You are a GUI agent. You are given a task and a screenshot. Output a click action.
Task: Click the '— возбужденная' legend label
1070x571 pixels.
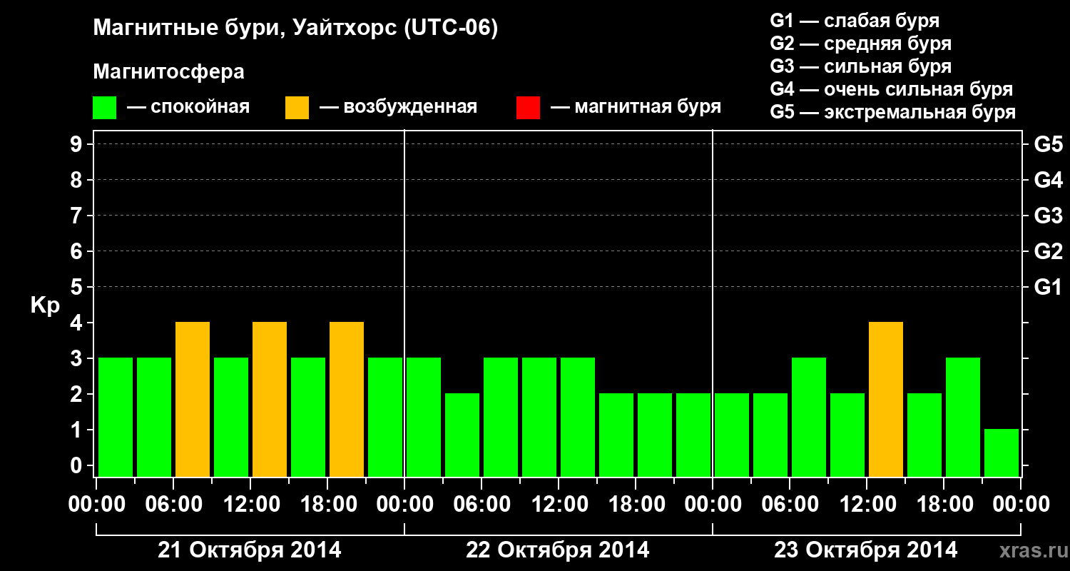point(398,108)
